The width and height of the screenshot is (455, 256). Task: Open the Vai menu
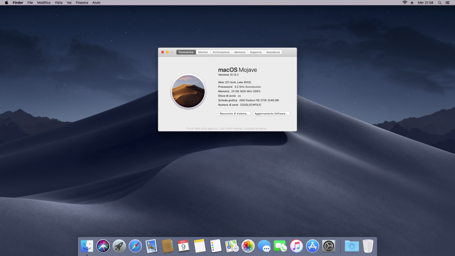69,3
